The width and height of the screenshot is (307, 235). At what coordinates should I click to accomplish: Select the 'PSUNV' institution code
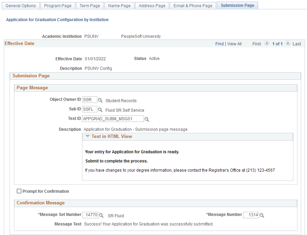(x=91, y=36)
